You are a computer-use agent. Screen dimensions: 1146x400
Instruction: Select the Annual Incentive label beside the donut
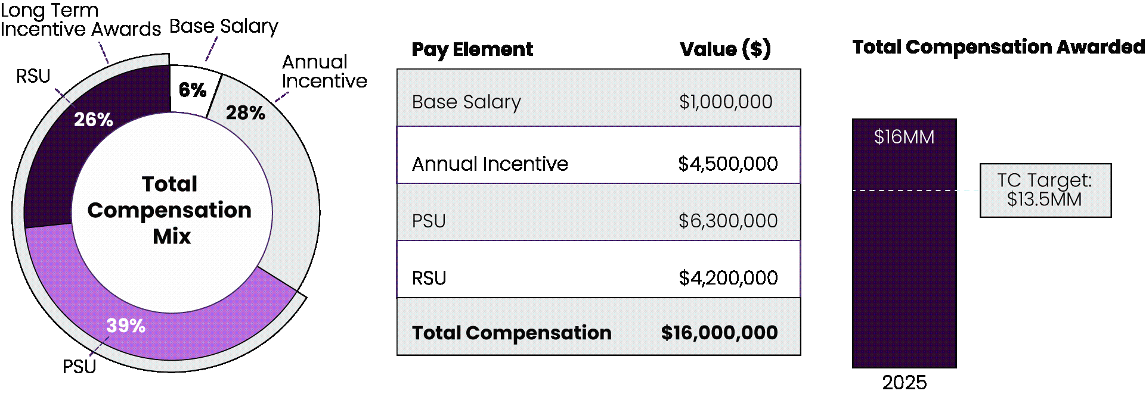tap(324, 71)
